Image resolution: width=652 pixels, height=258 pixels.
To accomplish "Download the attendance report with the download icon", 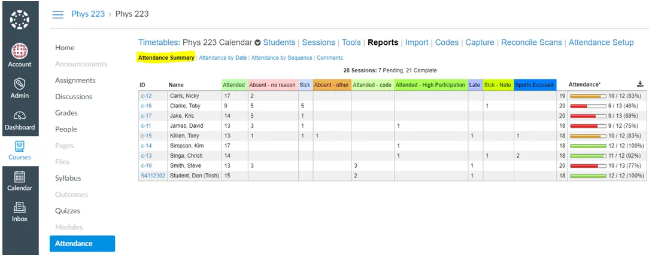I will 640,84.
